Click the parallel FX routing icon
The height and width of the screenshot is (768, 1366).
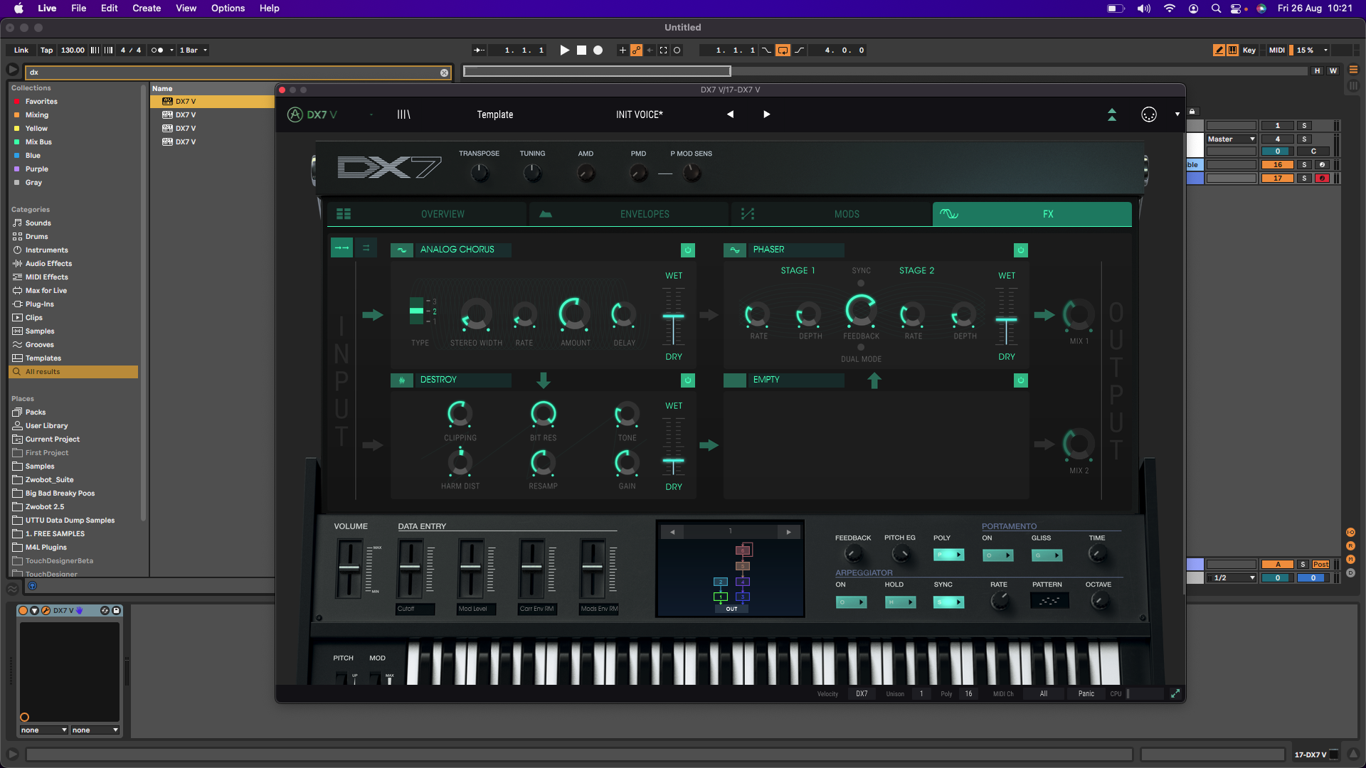coord(366,248)
